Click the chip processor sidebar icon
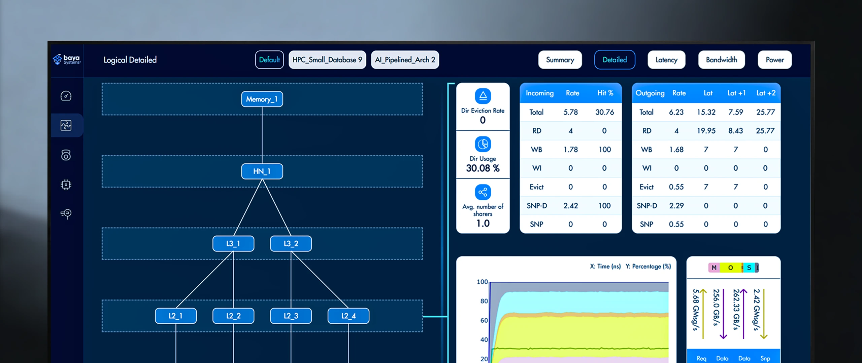Viewport: 862px width, 363px height. tap(66, 185)
